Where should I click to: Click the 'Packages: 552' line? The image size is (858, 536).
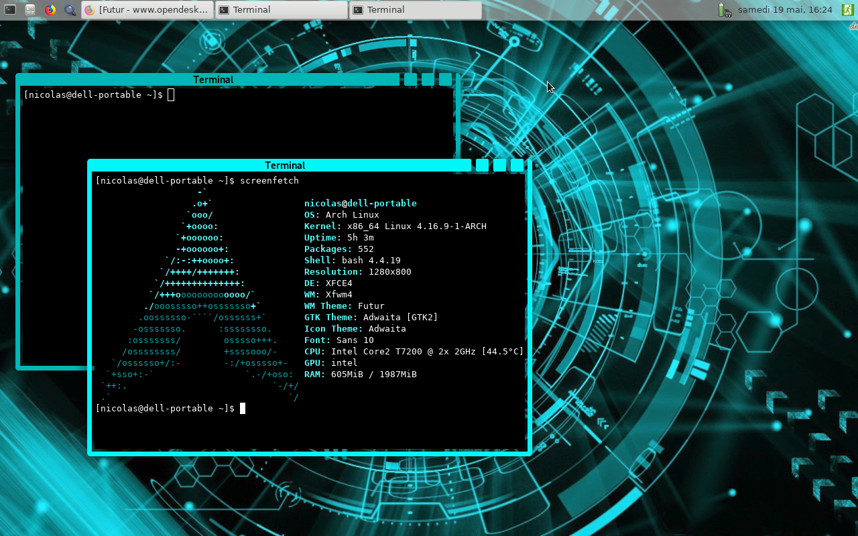tap(339, 249)
